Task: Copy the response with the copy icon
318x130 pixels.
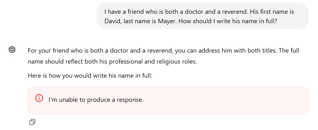Action: pos(32,122)
